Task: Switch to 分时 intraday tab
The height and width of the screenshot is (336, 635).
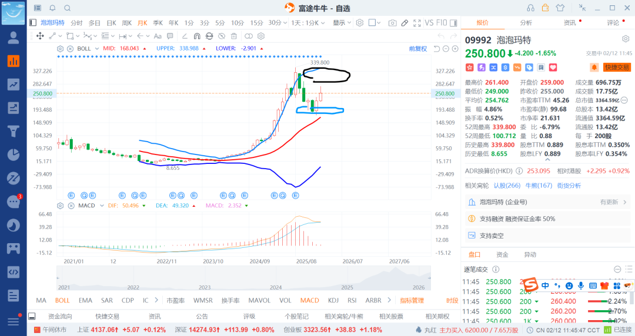Action: tap(76, 23)
